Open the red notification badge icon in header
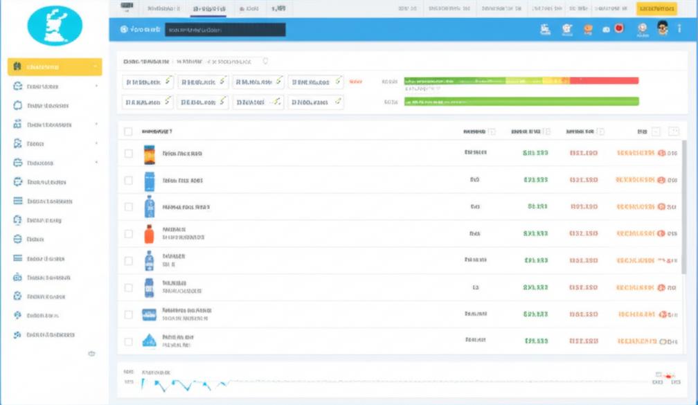This screenshot has height=405, width=698. point(619,28)
